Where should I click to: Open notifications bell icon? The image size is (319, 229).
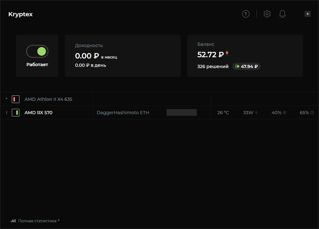(x=282, y=14)
